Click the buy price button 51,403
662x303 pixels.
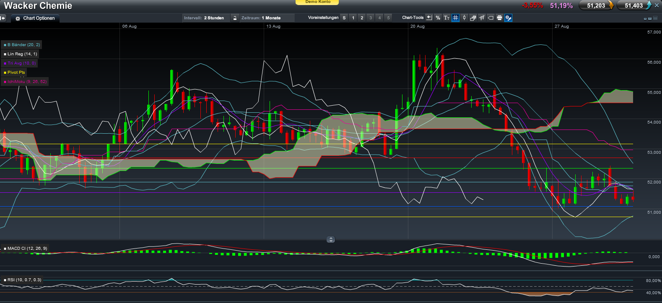(x=633, y=5)
